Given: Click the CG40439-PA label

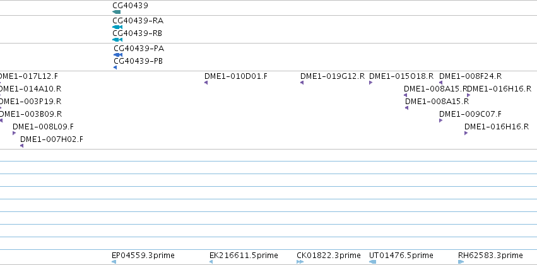Looking at the screenshot, I should click(139, 49).
